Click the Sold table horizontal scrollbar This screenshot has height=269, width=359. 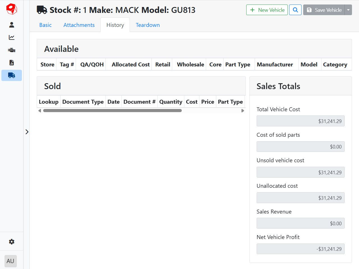[x=112, y=111]
